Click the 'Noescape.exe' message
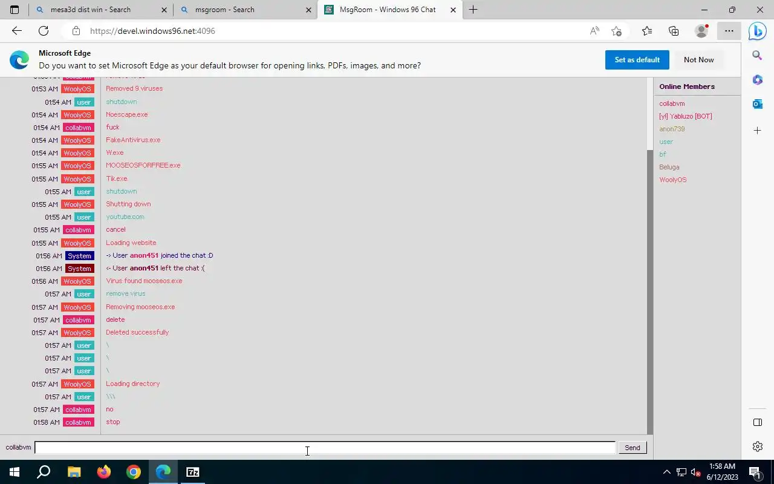Image resolution: width=774 pixels, height=484 pixels. (x=127, y=114)
